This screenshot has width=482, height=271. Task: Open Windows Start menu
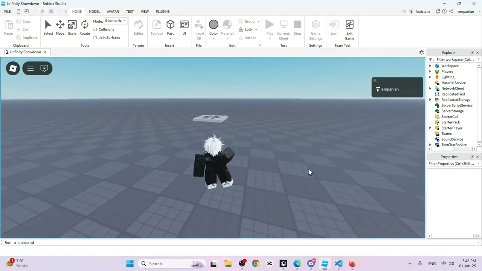click(130, 263)
